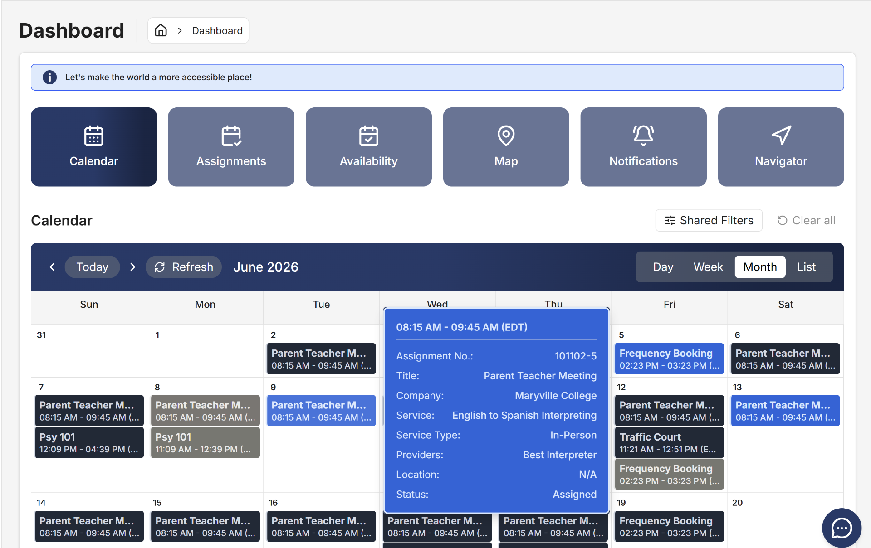The width and height of the screenshot is (871, 548).
Task: Jump to Today
Action: tap(93, 267)
